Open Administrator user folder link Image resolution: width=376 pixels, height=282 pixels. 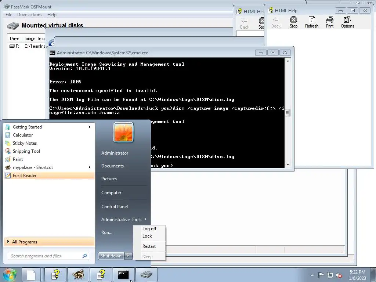(115, 153)
